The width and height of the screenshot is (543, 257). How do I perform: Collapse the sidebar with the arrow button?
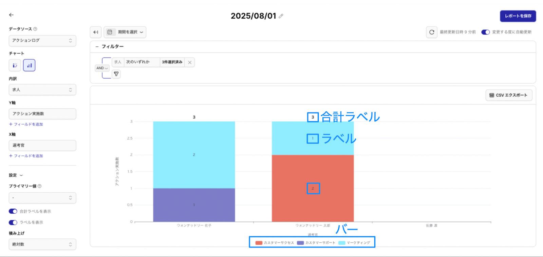click(x=96, y=32)
